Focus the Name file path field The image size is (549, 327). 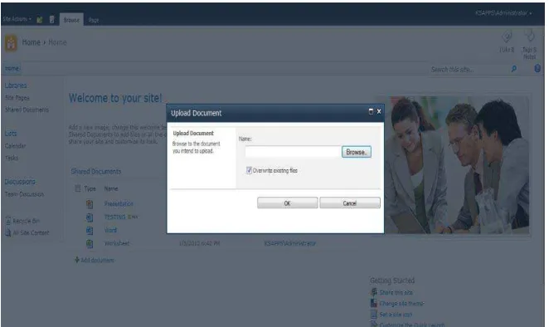click(293, 152)
